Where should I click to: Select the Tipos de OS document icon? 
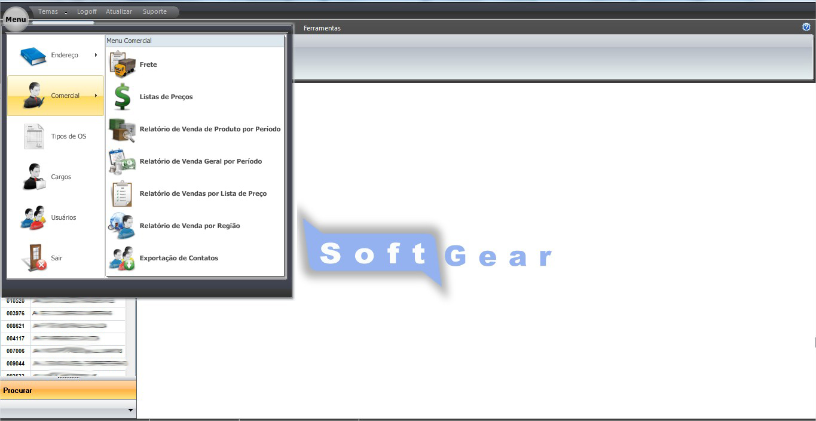tap(34, 136)
